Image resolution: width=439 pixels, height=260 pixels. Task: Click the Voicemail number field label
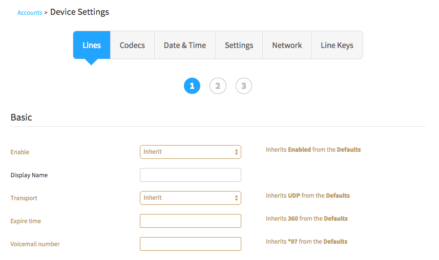coord(35,244)
